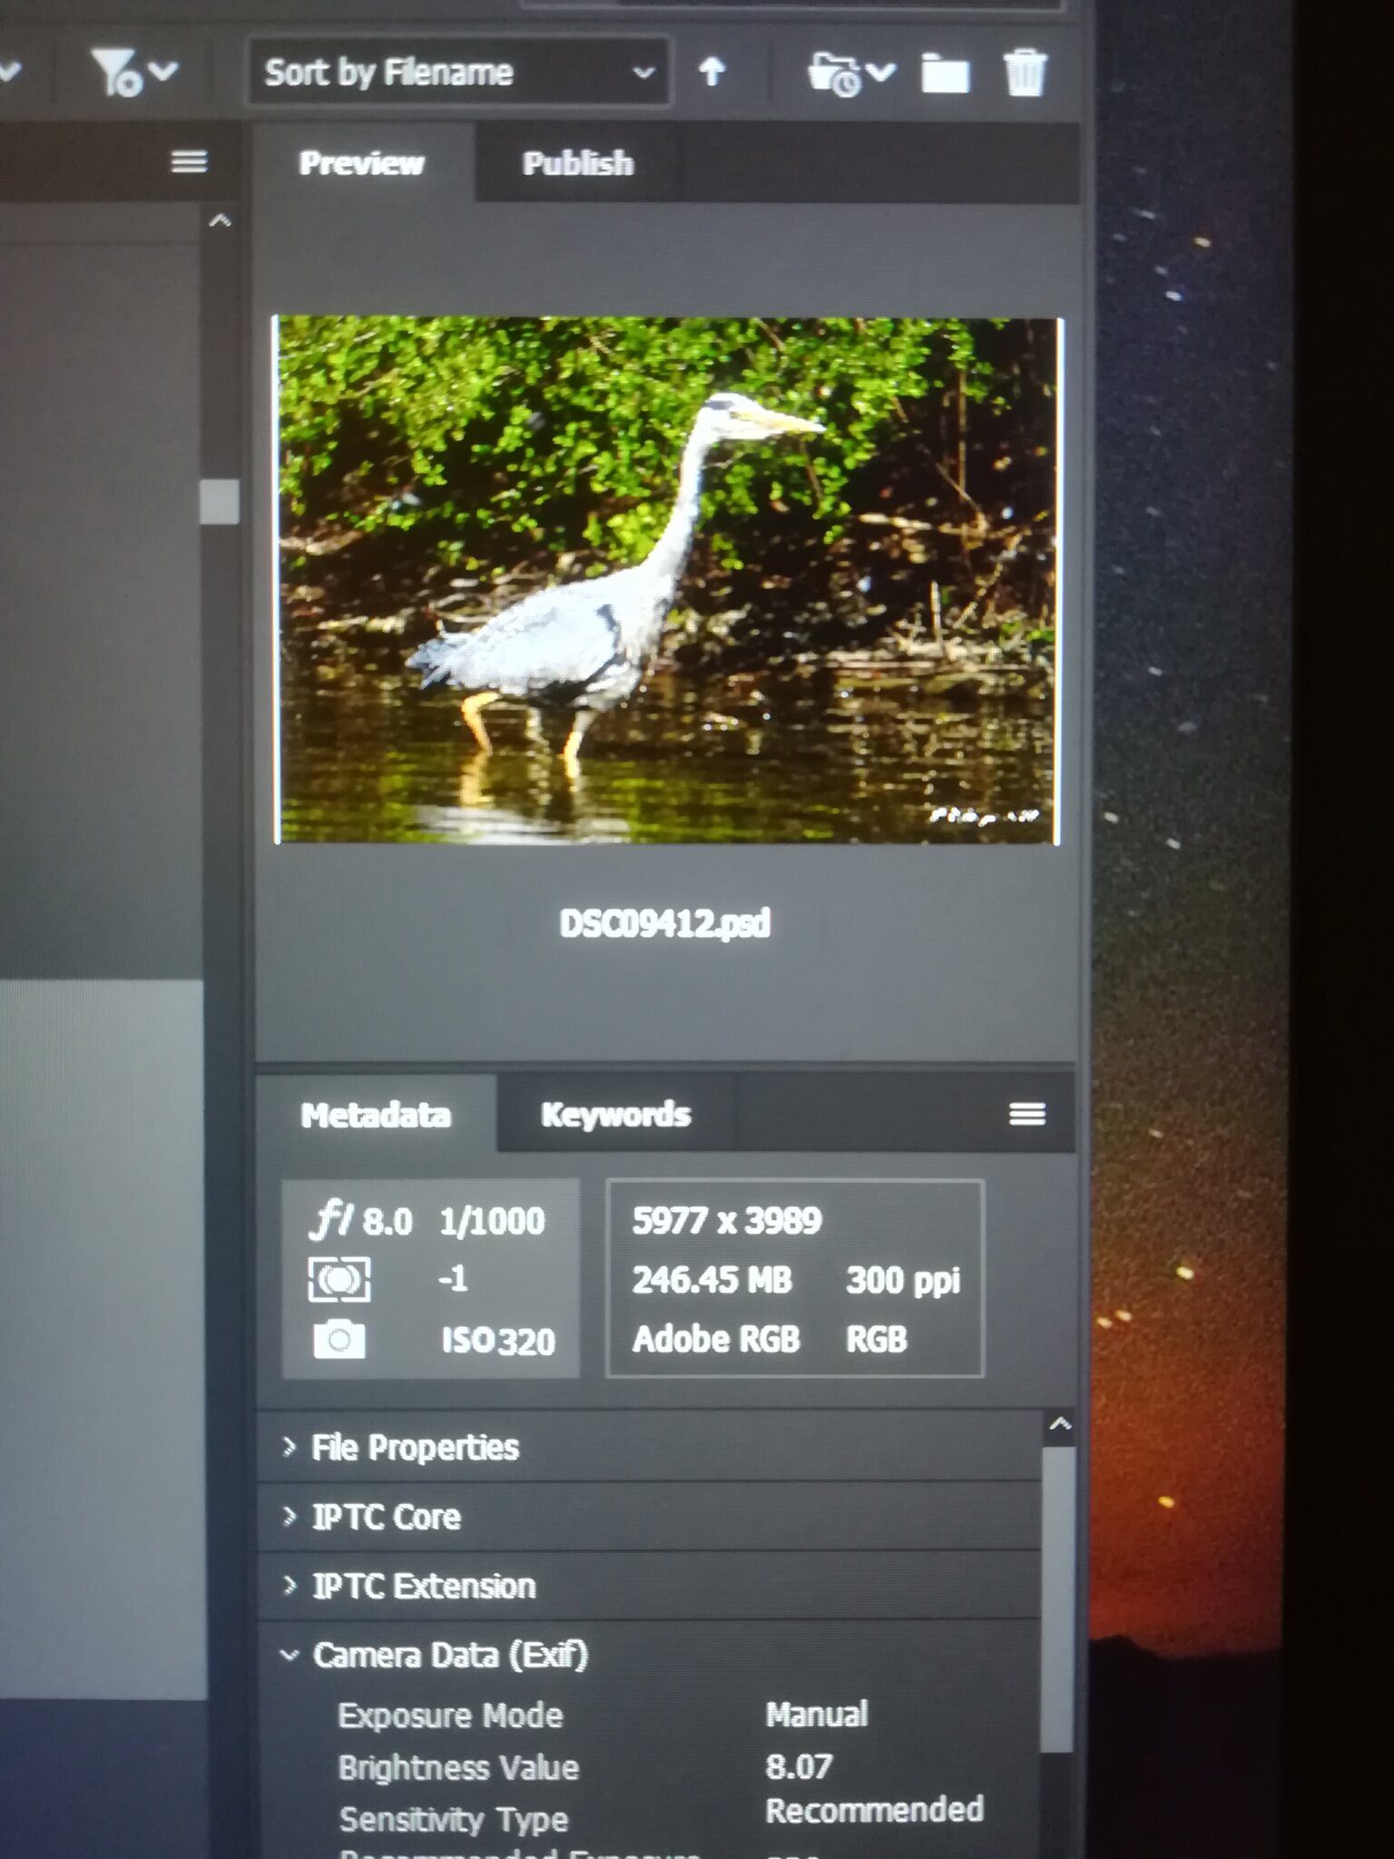The width and height of the screenshot is (1394, 1859).
Task: Select the Preview tab
Action: [x=361, y=163]
